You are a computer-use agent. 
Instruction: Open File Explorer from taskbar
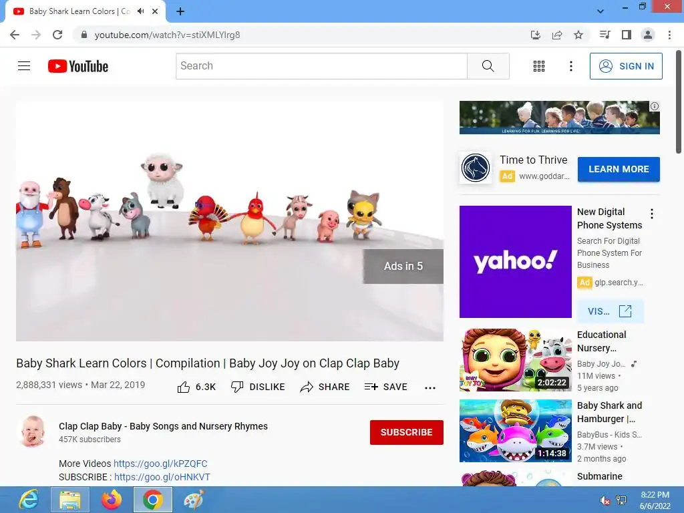point(70,500)
